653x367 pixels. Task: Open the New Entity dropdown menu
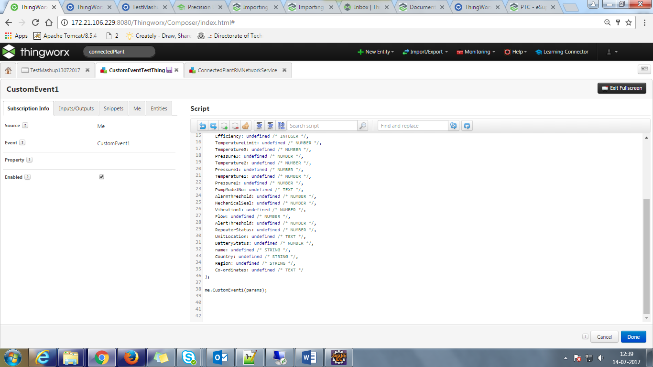tap(376, 52)
